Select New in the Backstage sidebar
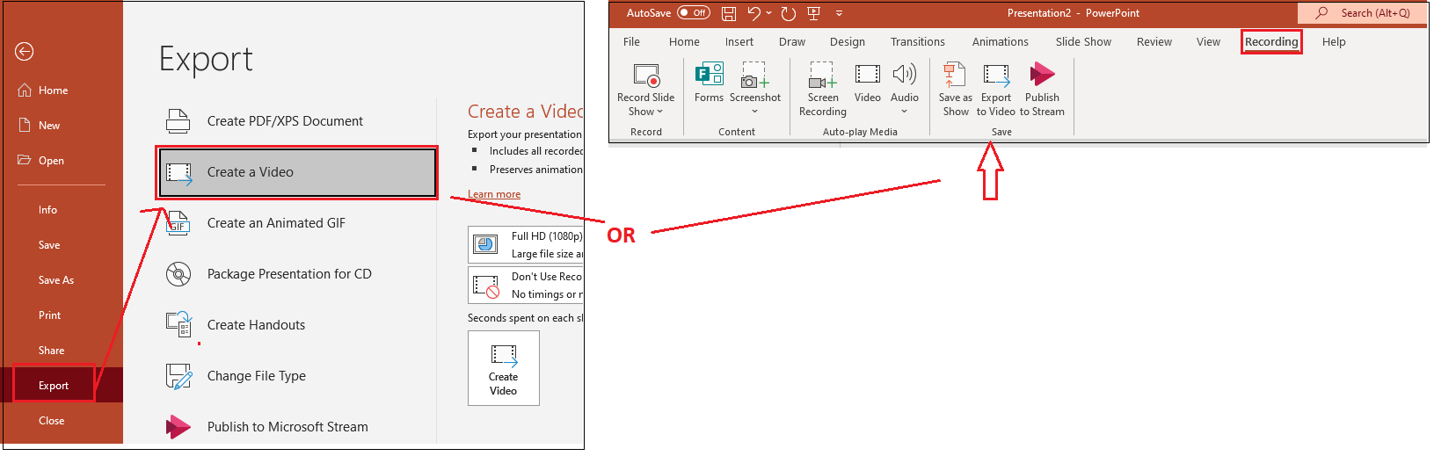Viewport: 1434px width, 456px height. pyautogui.click(x=40, y=126)
